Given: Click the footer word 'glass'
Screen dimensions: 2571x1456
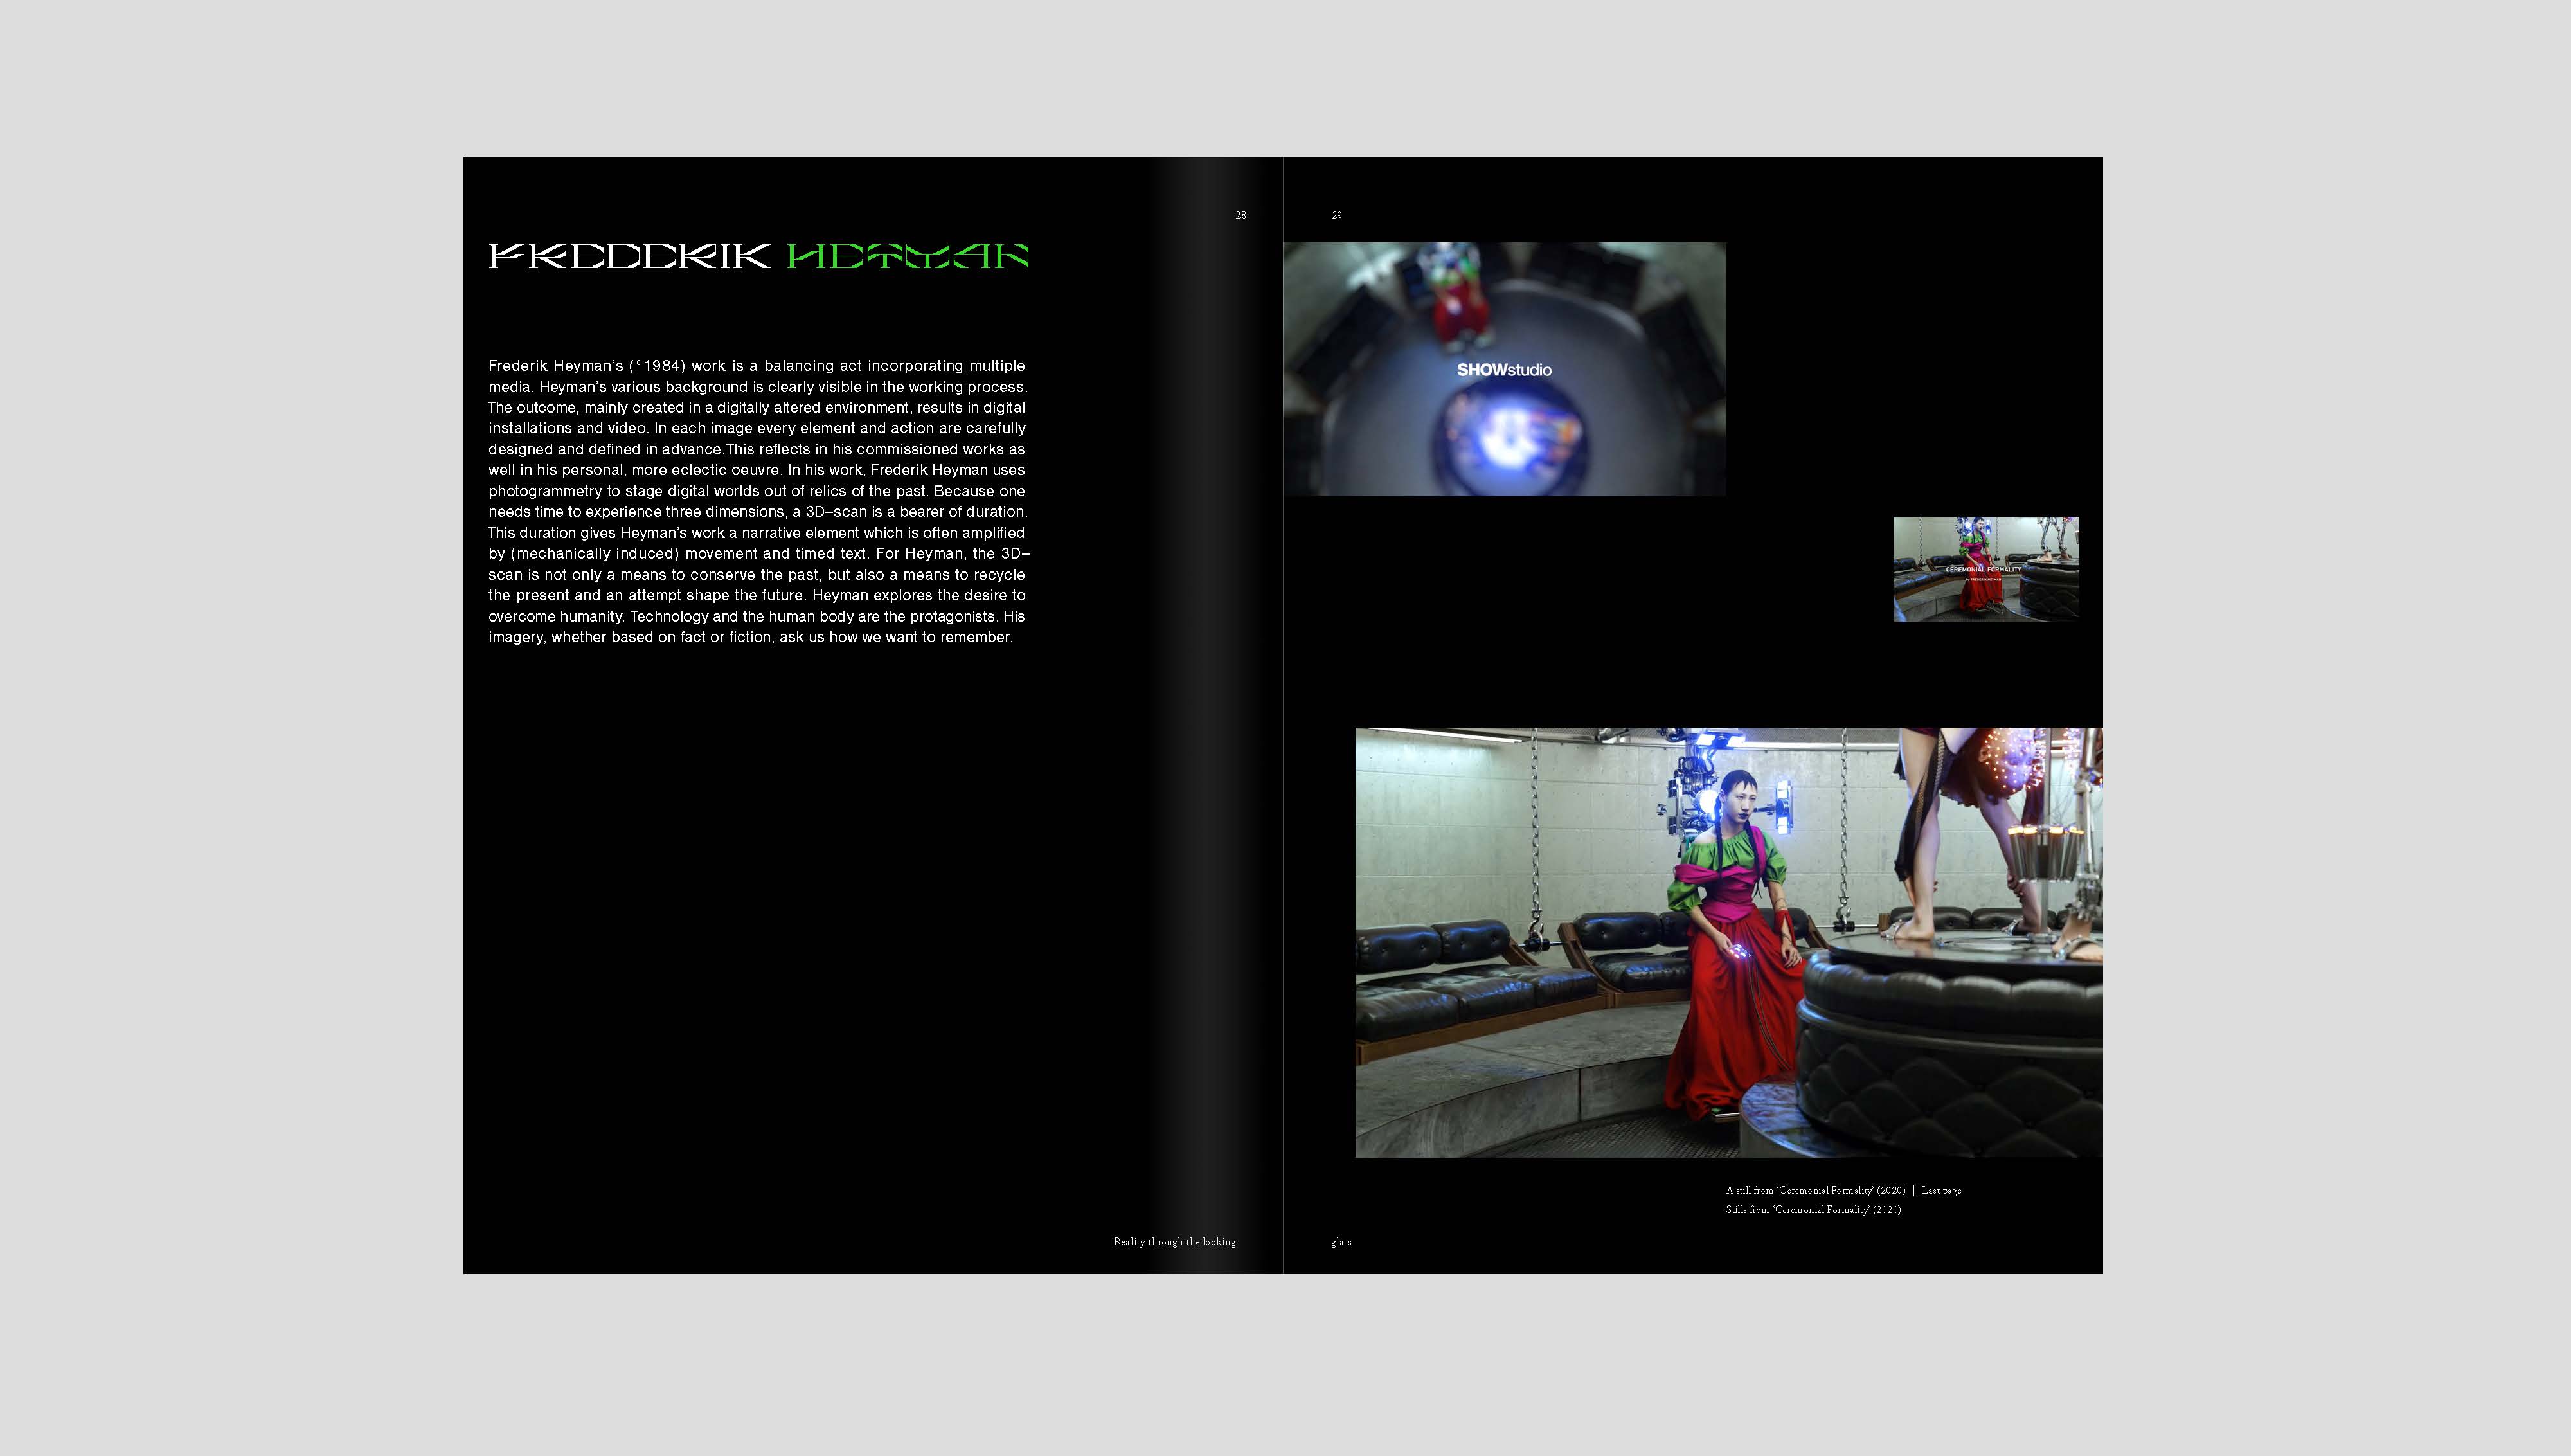Looking at the screenshot, I should click(1341, 1242).
